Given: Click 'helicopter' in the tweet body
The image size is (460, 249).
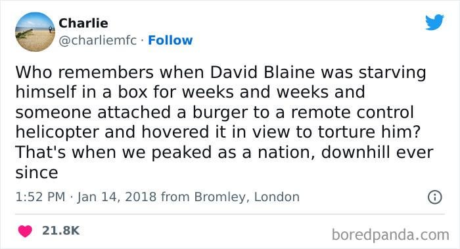Looking at the screenshot, I should 57,132.
